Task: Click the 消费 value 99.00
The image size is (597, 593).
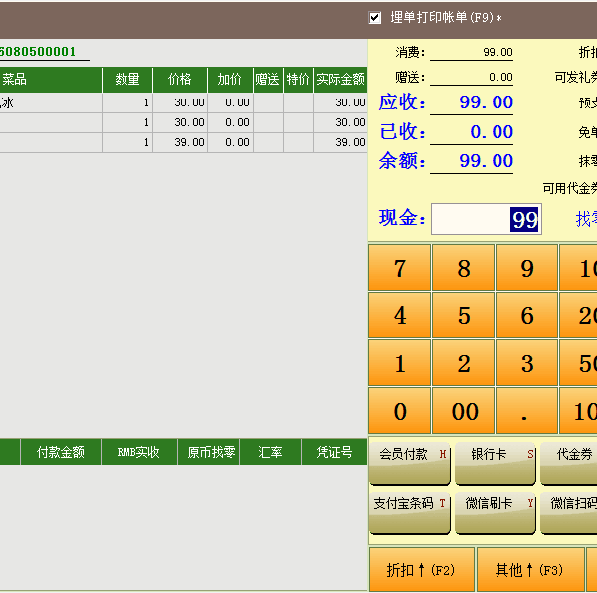Action: [498, 52]
